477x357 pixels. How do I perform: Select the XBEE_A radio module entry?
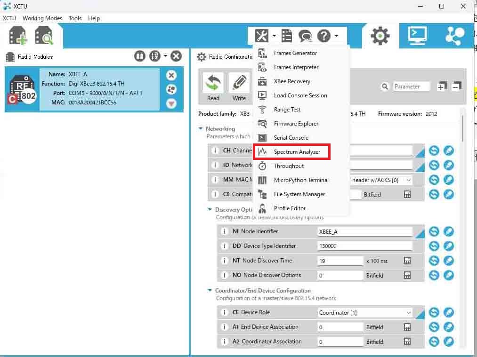[x=94, y=89]
